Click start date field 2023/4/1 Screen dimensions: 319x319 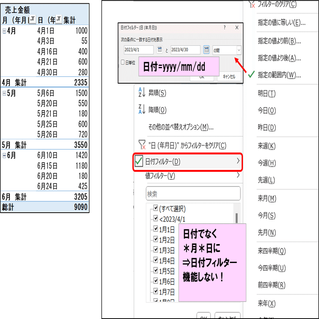pyautogui.click(x=138, y=50)
